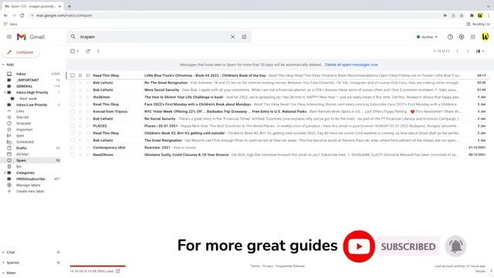The width and height of the screenshot is (494, 278).
Task: Open the Privacy footer link
Action: point(268,266)
